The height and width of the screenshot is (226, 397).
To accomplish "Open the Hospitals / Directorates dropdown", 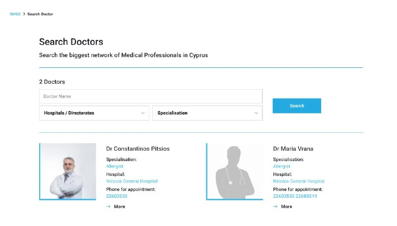I will 94,113.
